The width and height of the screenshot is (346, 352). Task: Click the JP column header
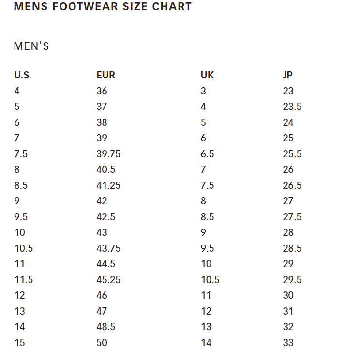(287, 75)
